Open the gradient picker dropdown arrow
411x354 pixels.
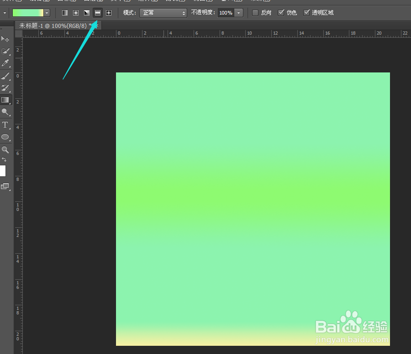coord(47,13)
